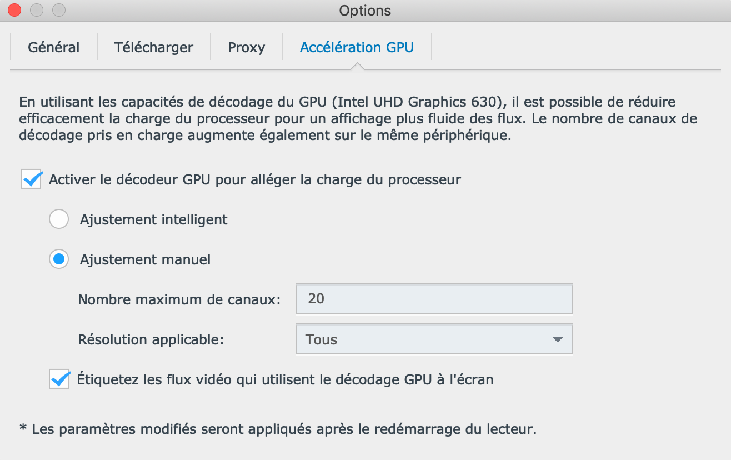Minimize the Options window with yellow button
The height and width of the screenshot is (460, 731).
(x=37, y=10)
